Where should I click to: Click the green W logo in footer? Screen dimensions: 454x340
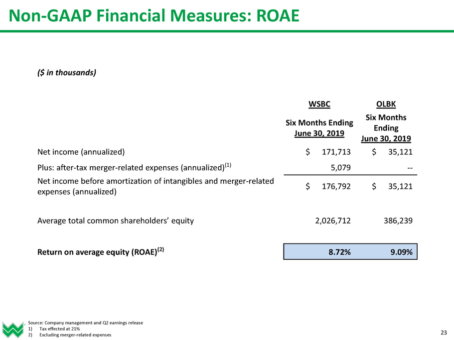[x=13, y=330]
